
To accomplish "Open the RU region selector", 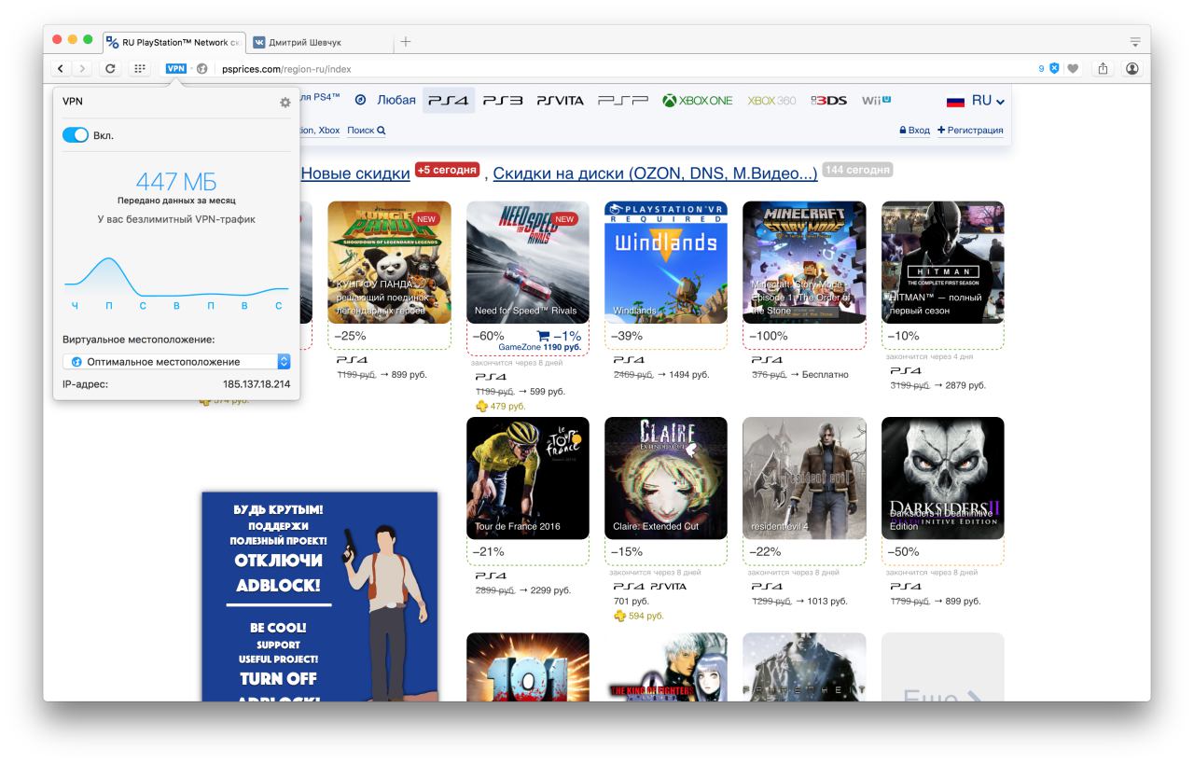I will 976,101.
